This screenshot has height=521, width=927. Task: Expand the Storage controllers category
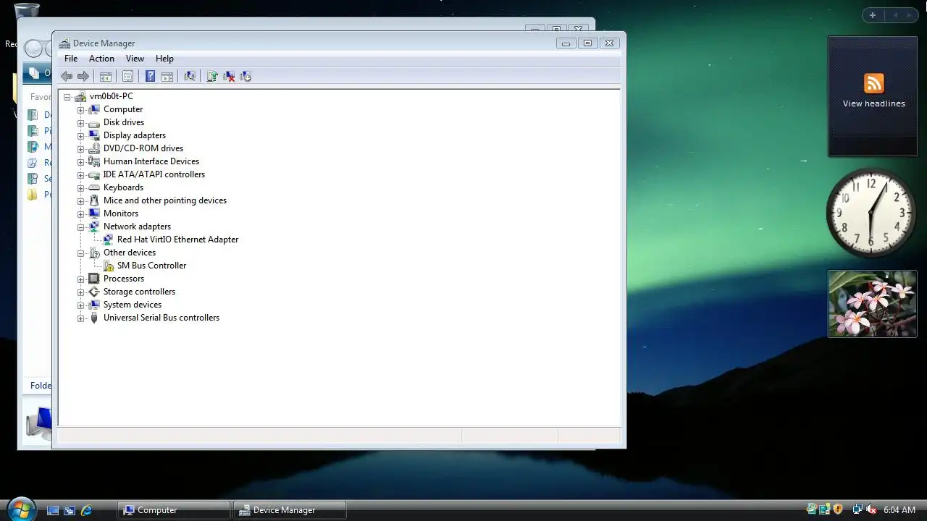[81, 292]
